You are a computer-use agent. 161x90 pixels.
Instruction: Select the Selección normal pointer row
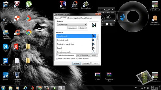click(76, 36)
